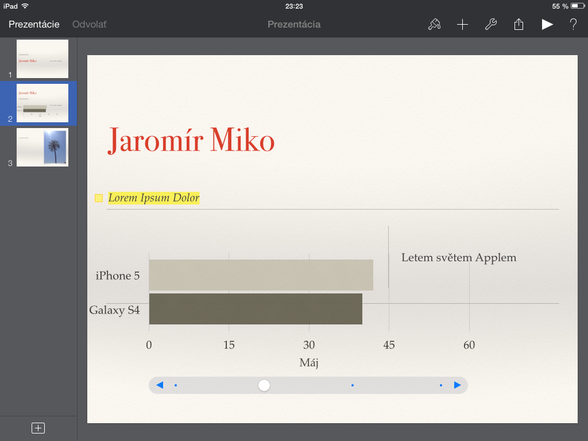Viewport: 588px width, 441px height.
Task: Tap the Odvolať undo button
Action: tap(89, 24)
